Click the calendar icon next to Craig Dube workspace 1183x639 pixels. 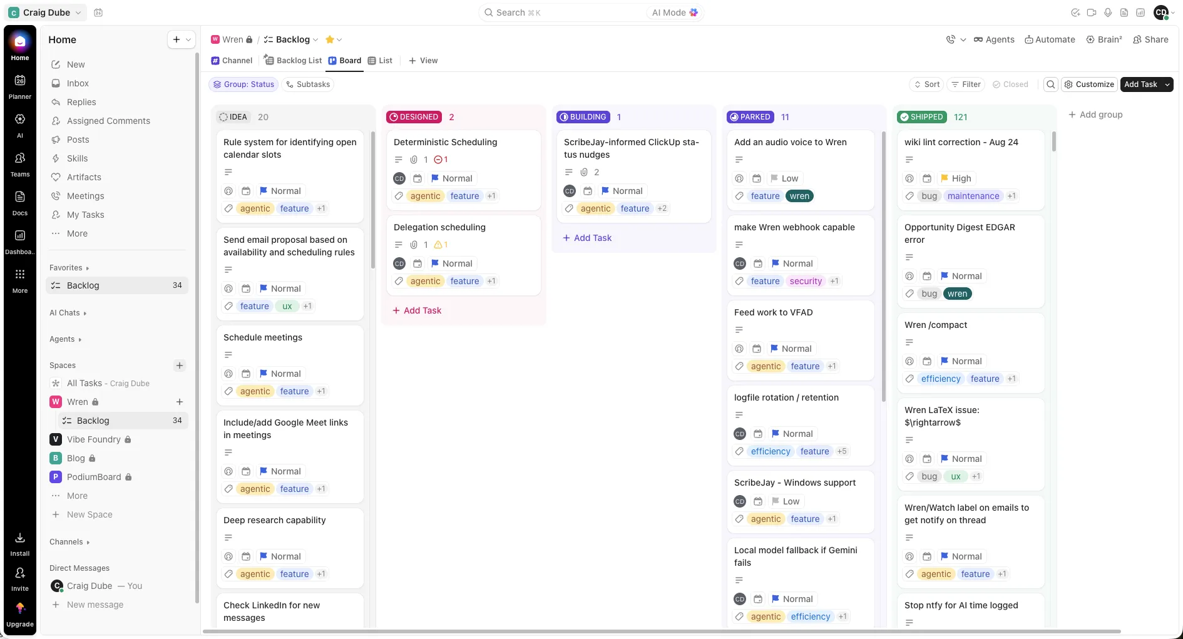(98, 13)
